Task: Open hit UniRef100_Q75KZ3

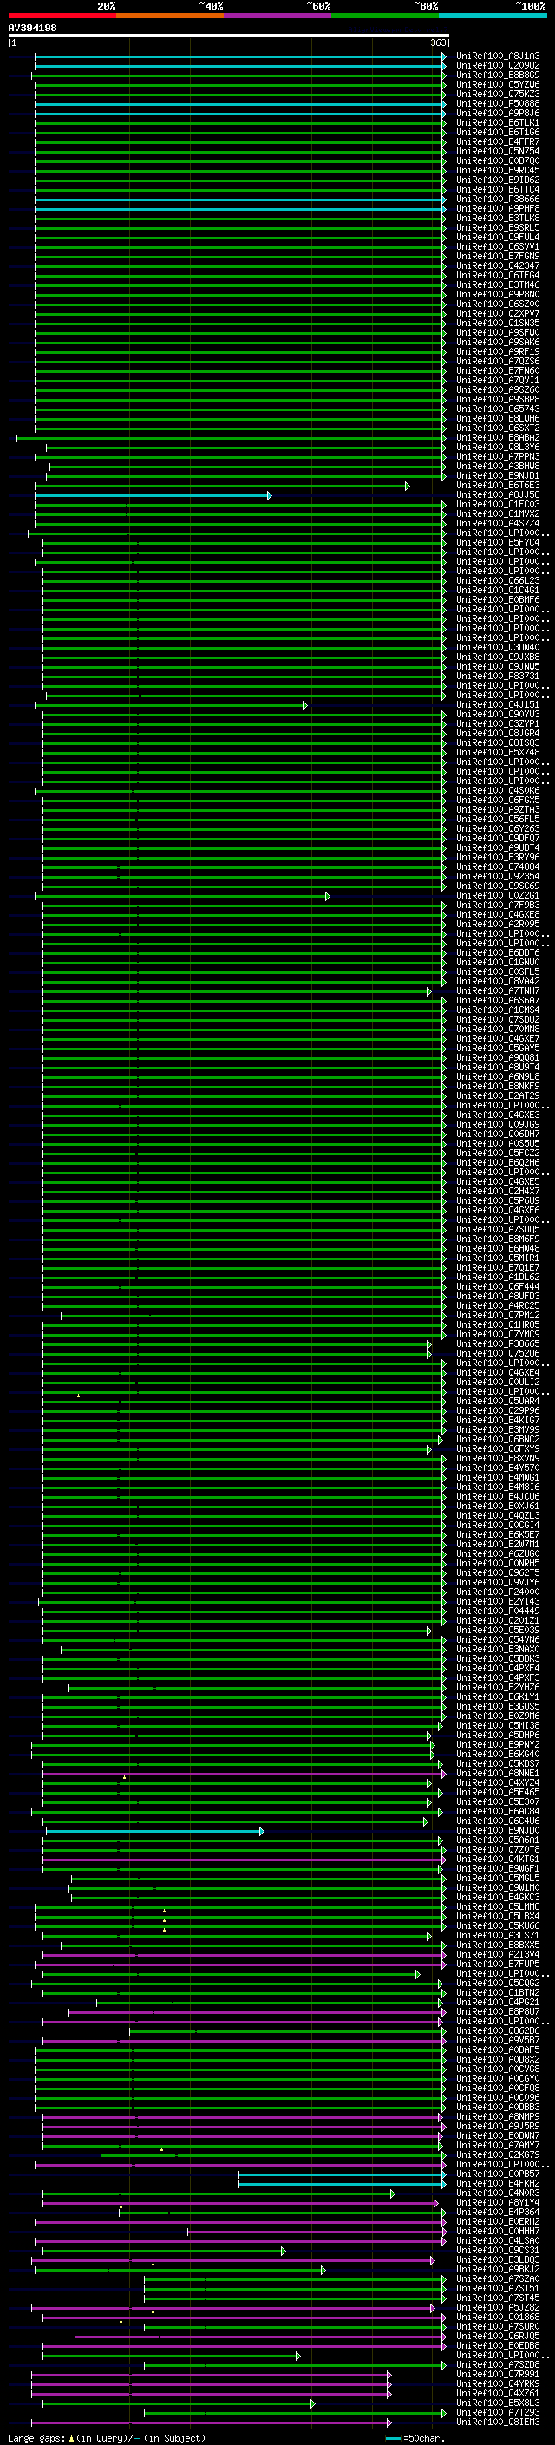Action: pyautogui.click(x=498, y=94)
